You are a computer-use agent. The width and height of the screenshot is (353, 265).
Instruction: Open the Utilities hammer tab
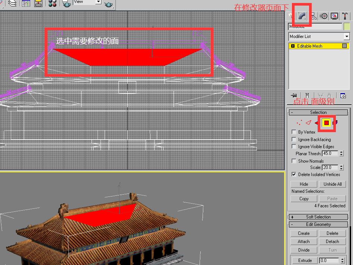coord(345,16)
